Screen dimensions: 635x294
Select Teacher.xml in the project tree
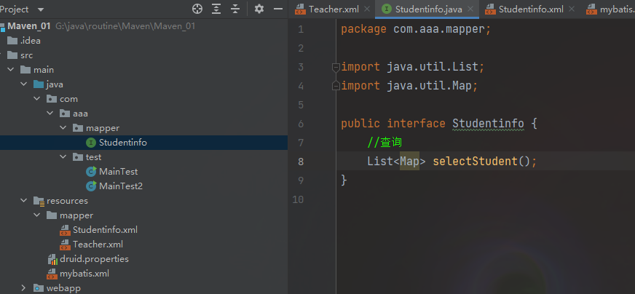click(x=98, y=245)
